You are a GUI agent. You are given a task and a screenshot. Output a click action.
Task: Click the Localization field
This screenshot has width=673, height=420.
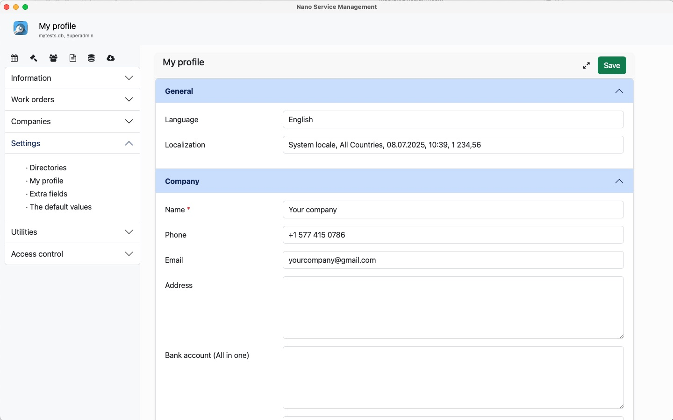(x=453, y=145)
